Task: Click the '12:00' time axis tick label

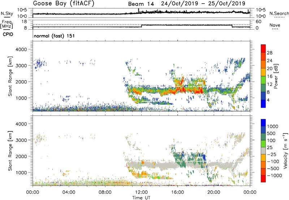Action: (x=141, y=192)
